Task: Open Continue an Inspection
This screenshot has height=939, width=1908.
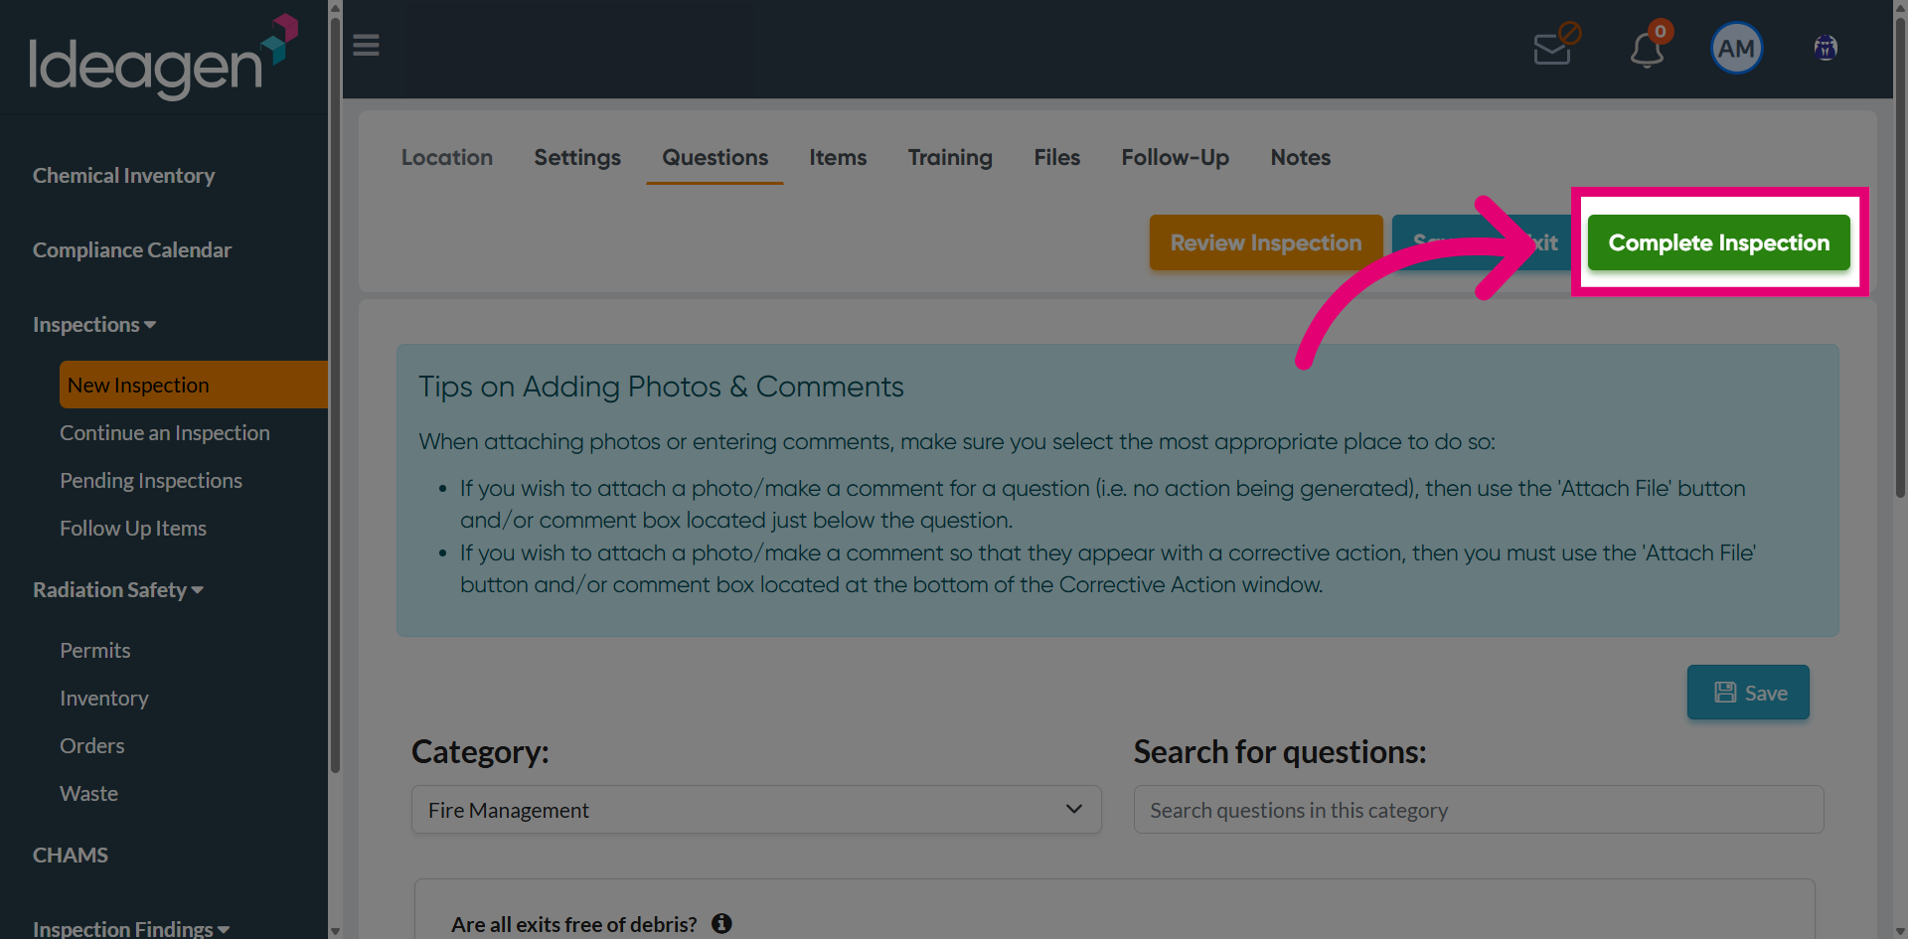Action: coord(165,433)
